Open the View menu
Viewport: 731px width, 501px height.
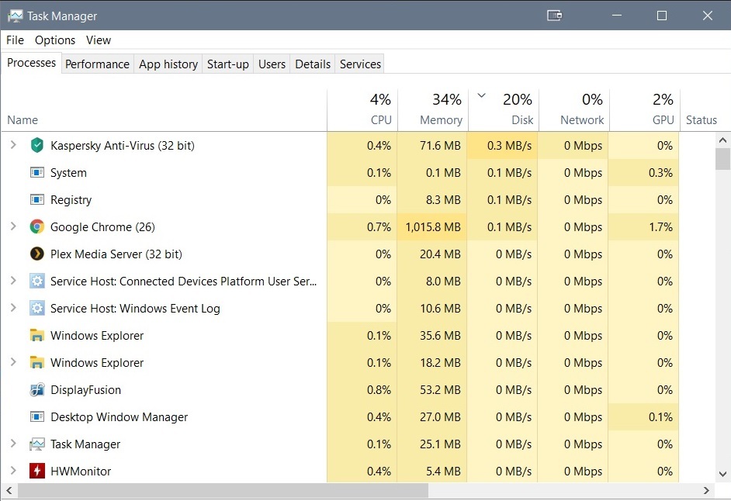(99, 40)
